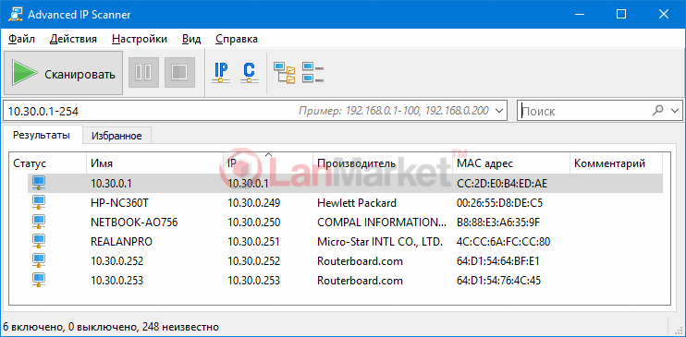Maximize the Advanced IP Scanner window
Viewport: 686px width, 337px height.
click(620, 14)
